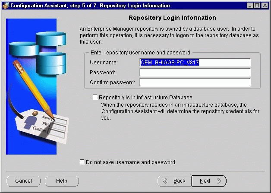Maximize the Configuration Assistant window

point(258,6)
